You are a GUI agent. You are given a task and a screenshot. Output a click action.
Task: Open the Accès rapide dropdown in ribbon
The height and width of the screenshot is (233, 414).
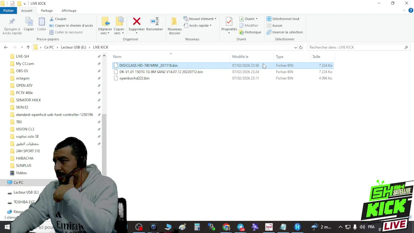(x=197, y=26)
